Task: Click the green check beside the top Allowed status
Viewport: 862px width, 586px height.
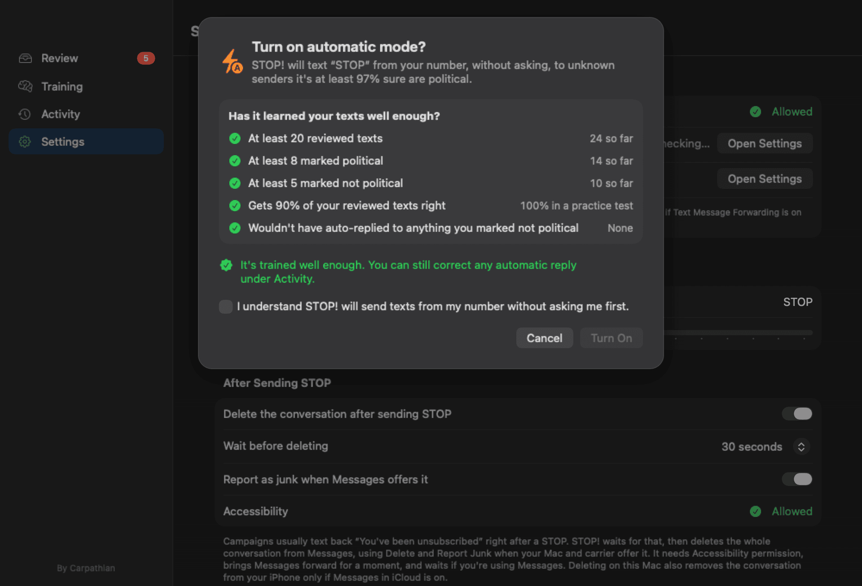Action: [x=756, y=111]
